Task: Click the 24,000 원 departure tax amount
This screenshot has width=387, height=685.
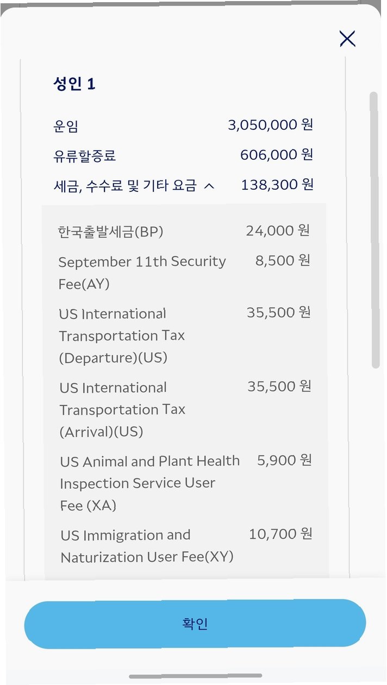Action: point(278,231)
